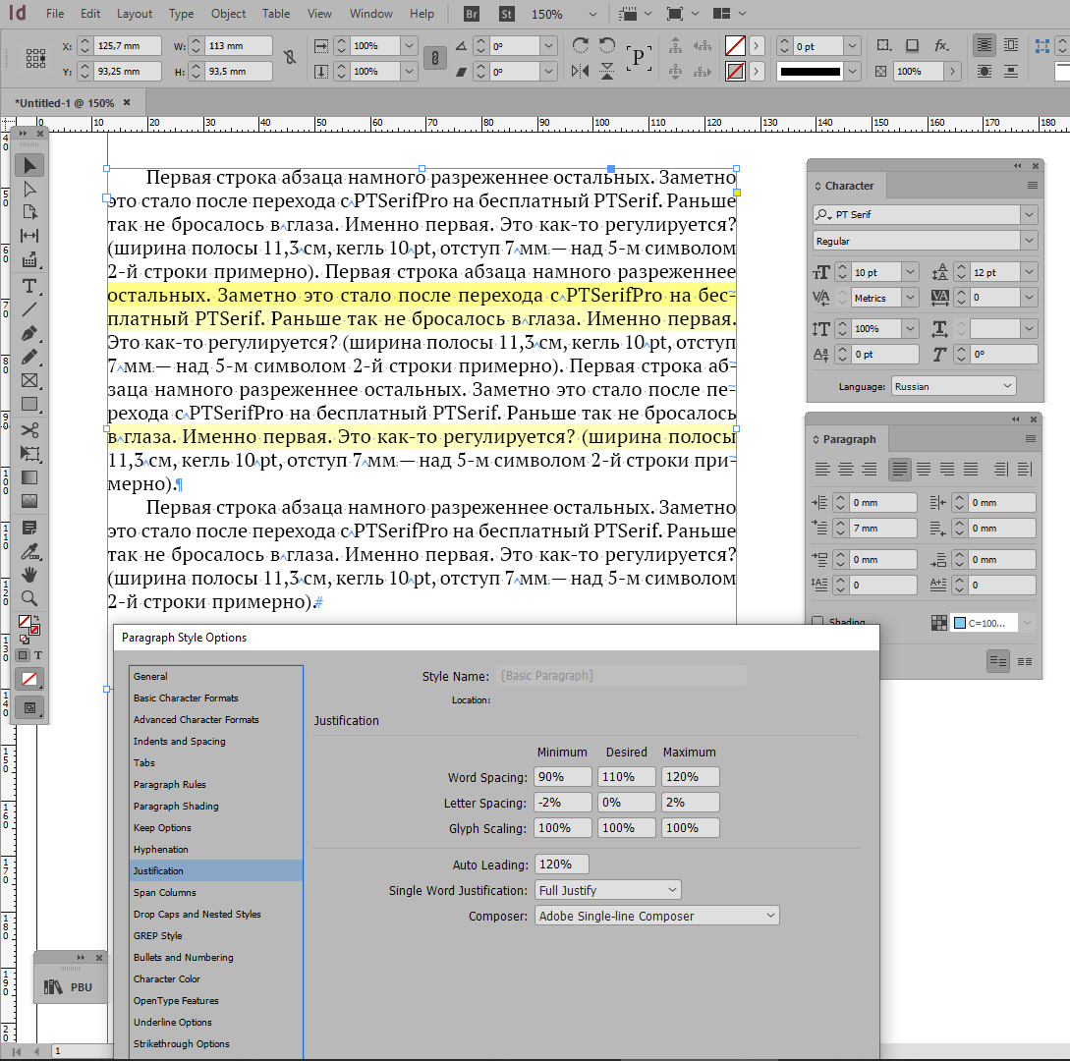Set paragraph alignment to Align Left
Screen dimensions: 1070x1061
[821, 470]
